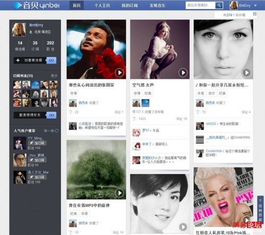Click the 音贝 yinbei logo
This screenshot has height=235, width=265.
(37, 5)
